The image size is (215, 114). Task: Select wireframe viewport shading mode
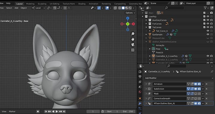(120, 8)
